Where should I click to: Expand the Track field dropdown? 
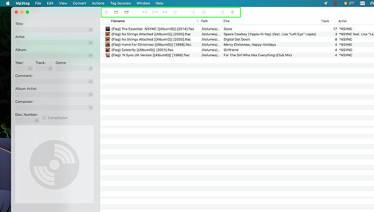click(x=50, y=69)
